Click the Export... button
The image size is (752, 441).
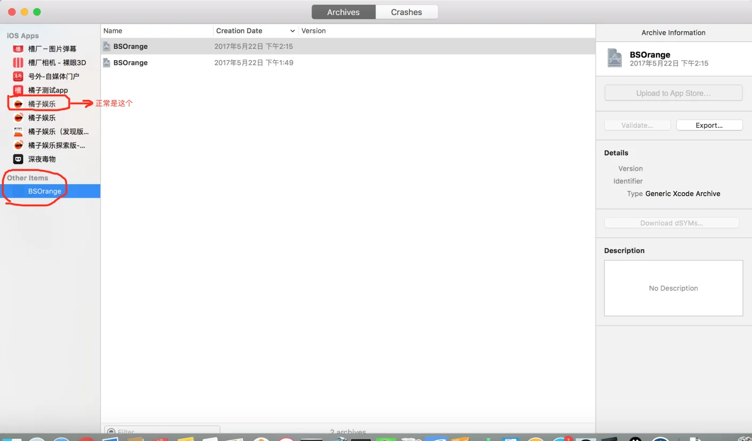click(x=709, y=125)
